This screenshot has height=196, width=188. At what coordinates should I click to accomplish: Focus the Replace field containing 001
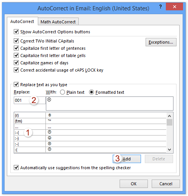pyautogui.click(x=29, y=100)
